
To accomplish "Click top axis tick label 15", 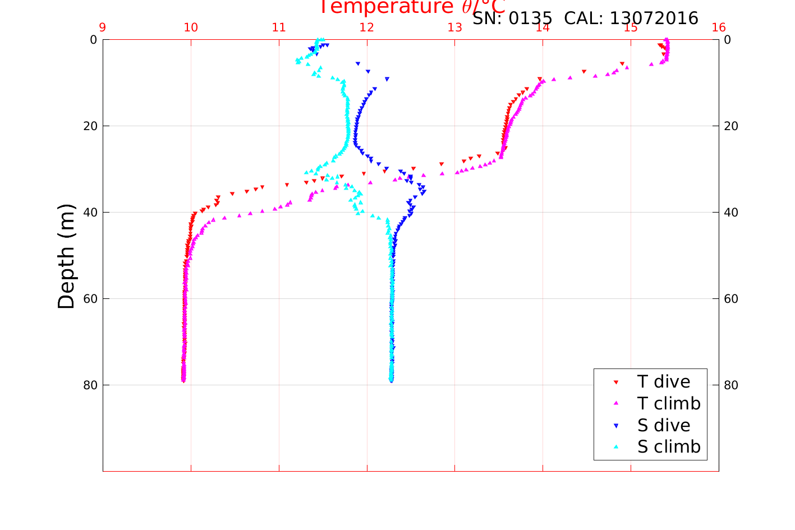I will pyautogui.click(x=631, y=27).
